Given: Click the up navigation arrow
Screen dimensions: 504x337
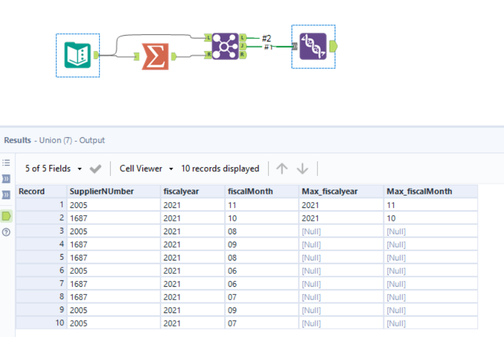Looking at the screenshot, I should click(282, 168).
